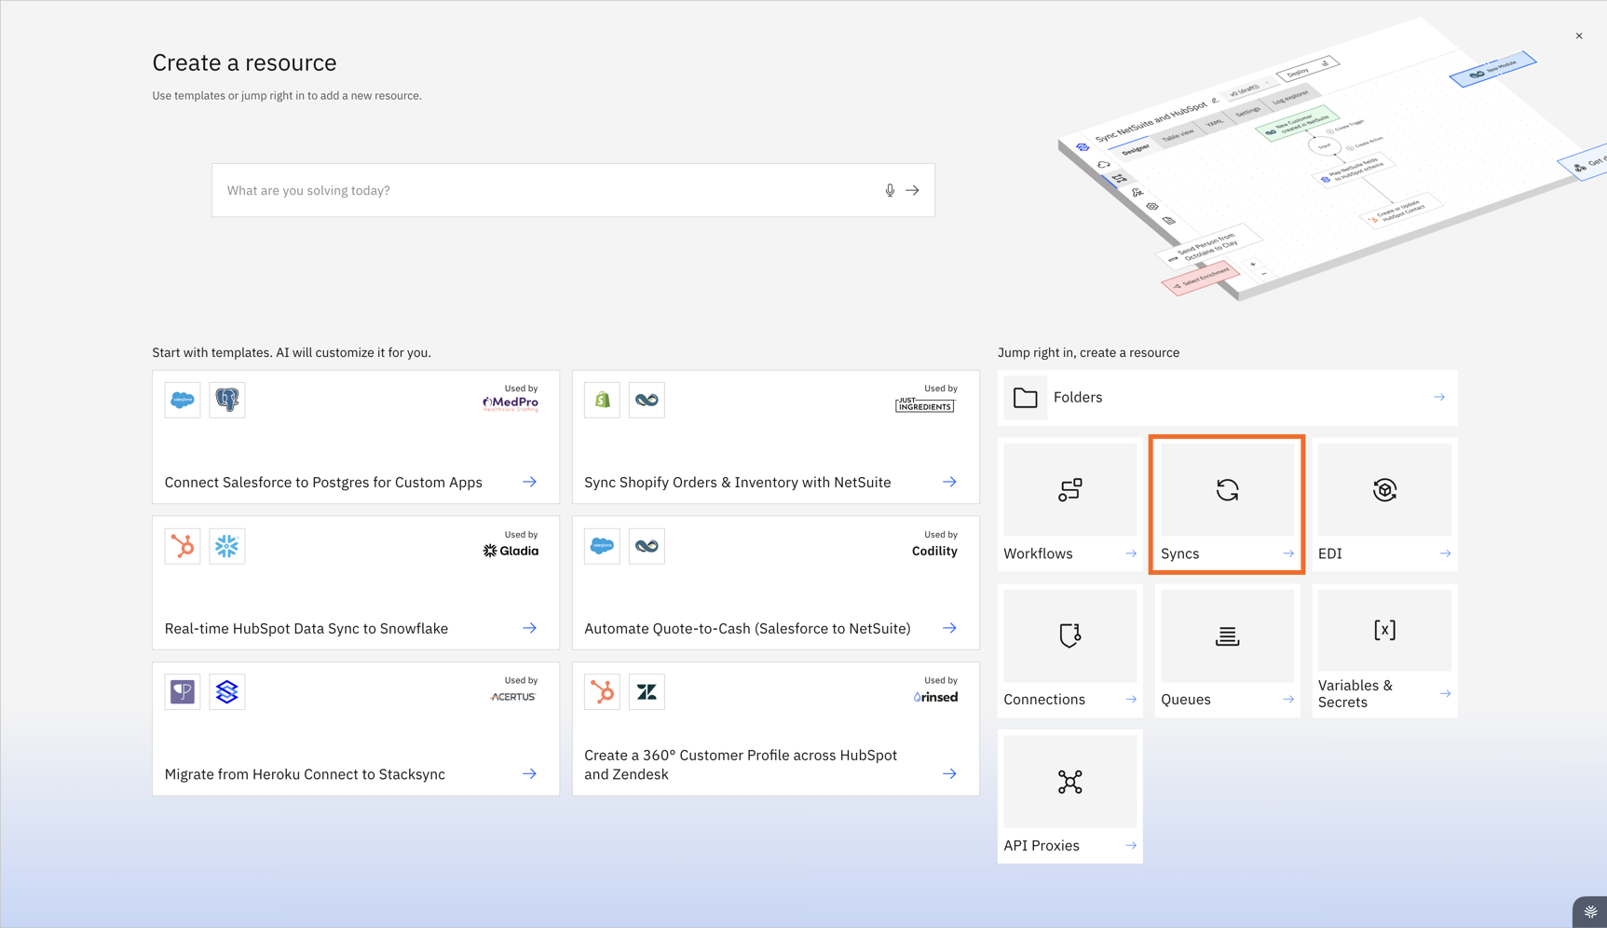Select Sync Shopify Orders & Inventory template
Screen dimensions: 1607x928
point(775,437)
